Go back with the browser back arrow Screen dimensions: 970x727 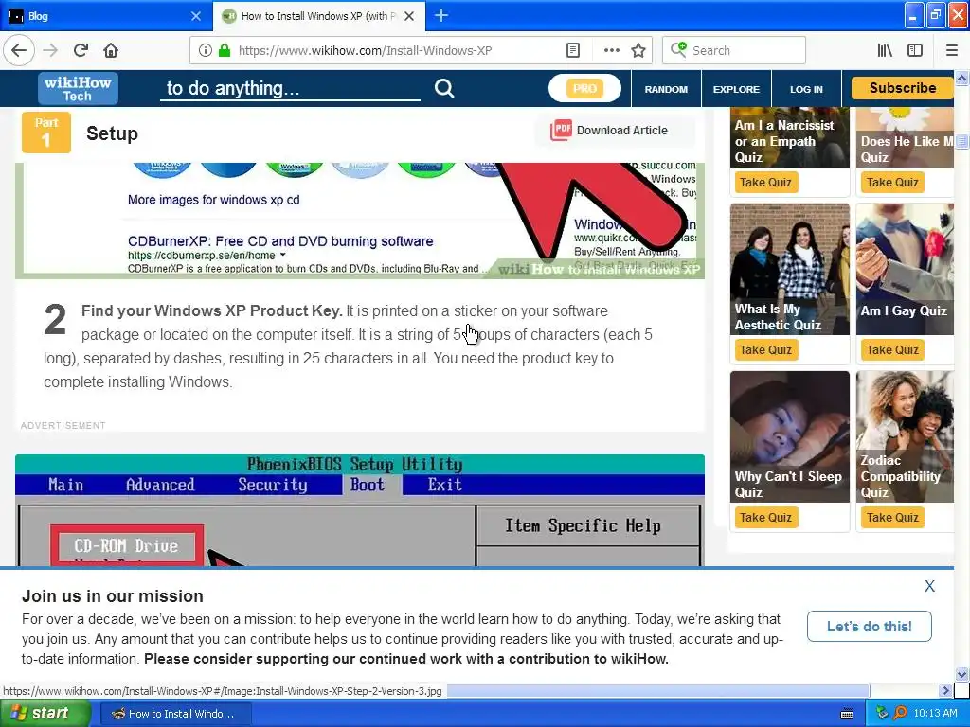19,50
